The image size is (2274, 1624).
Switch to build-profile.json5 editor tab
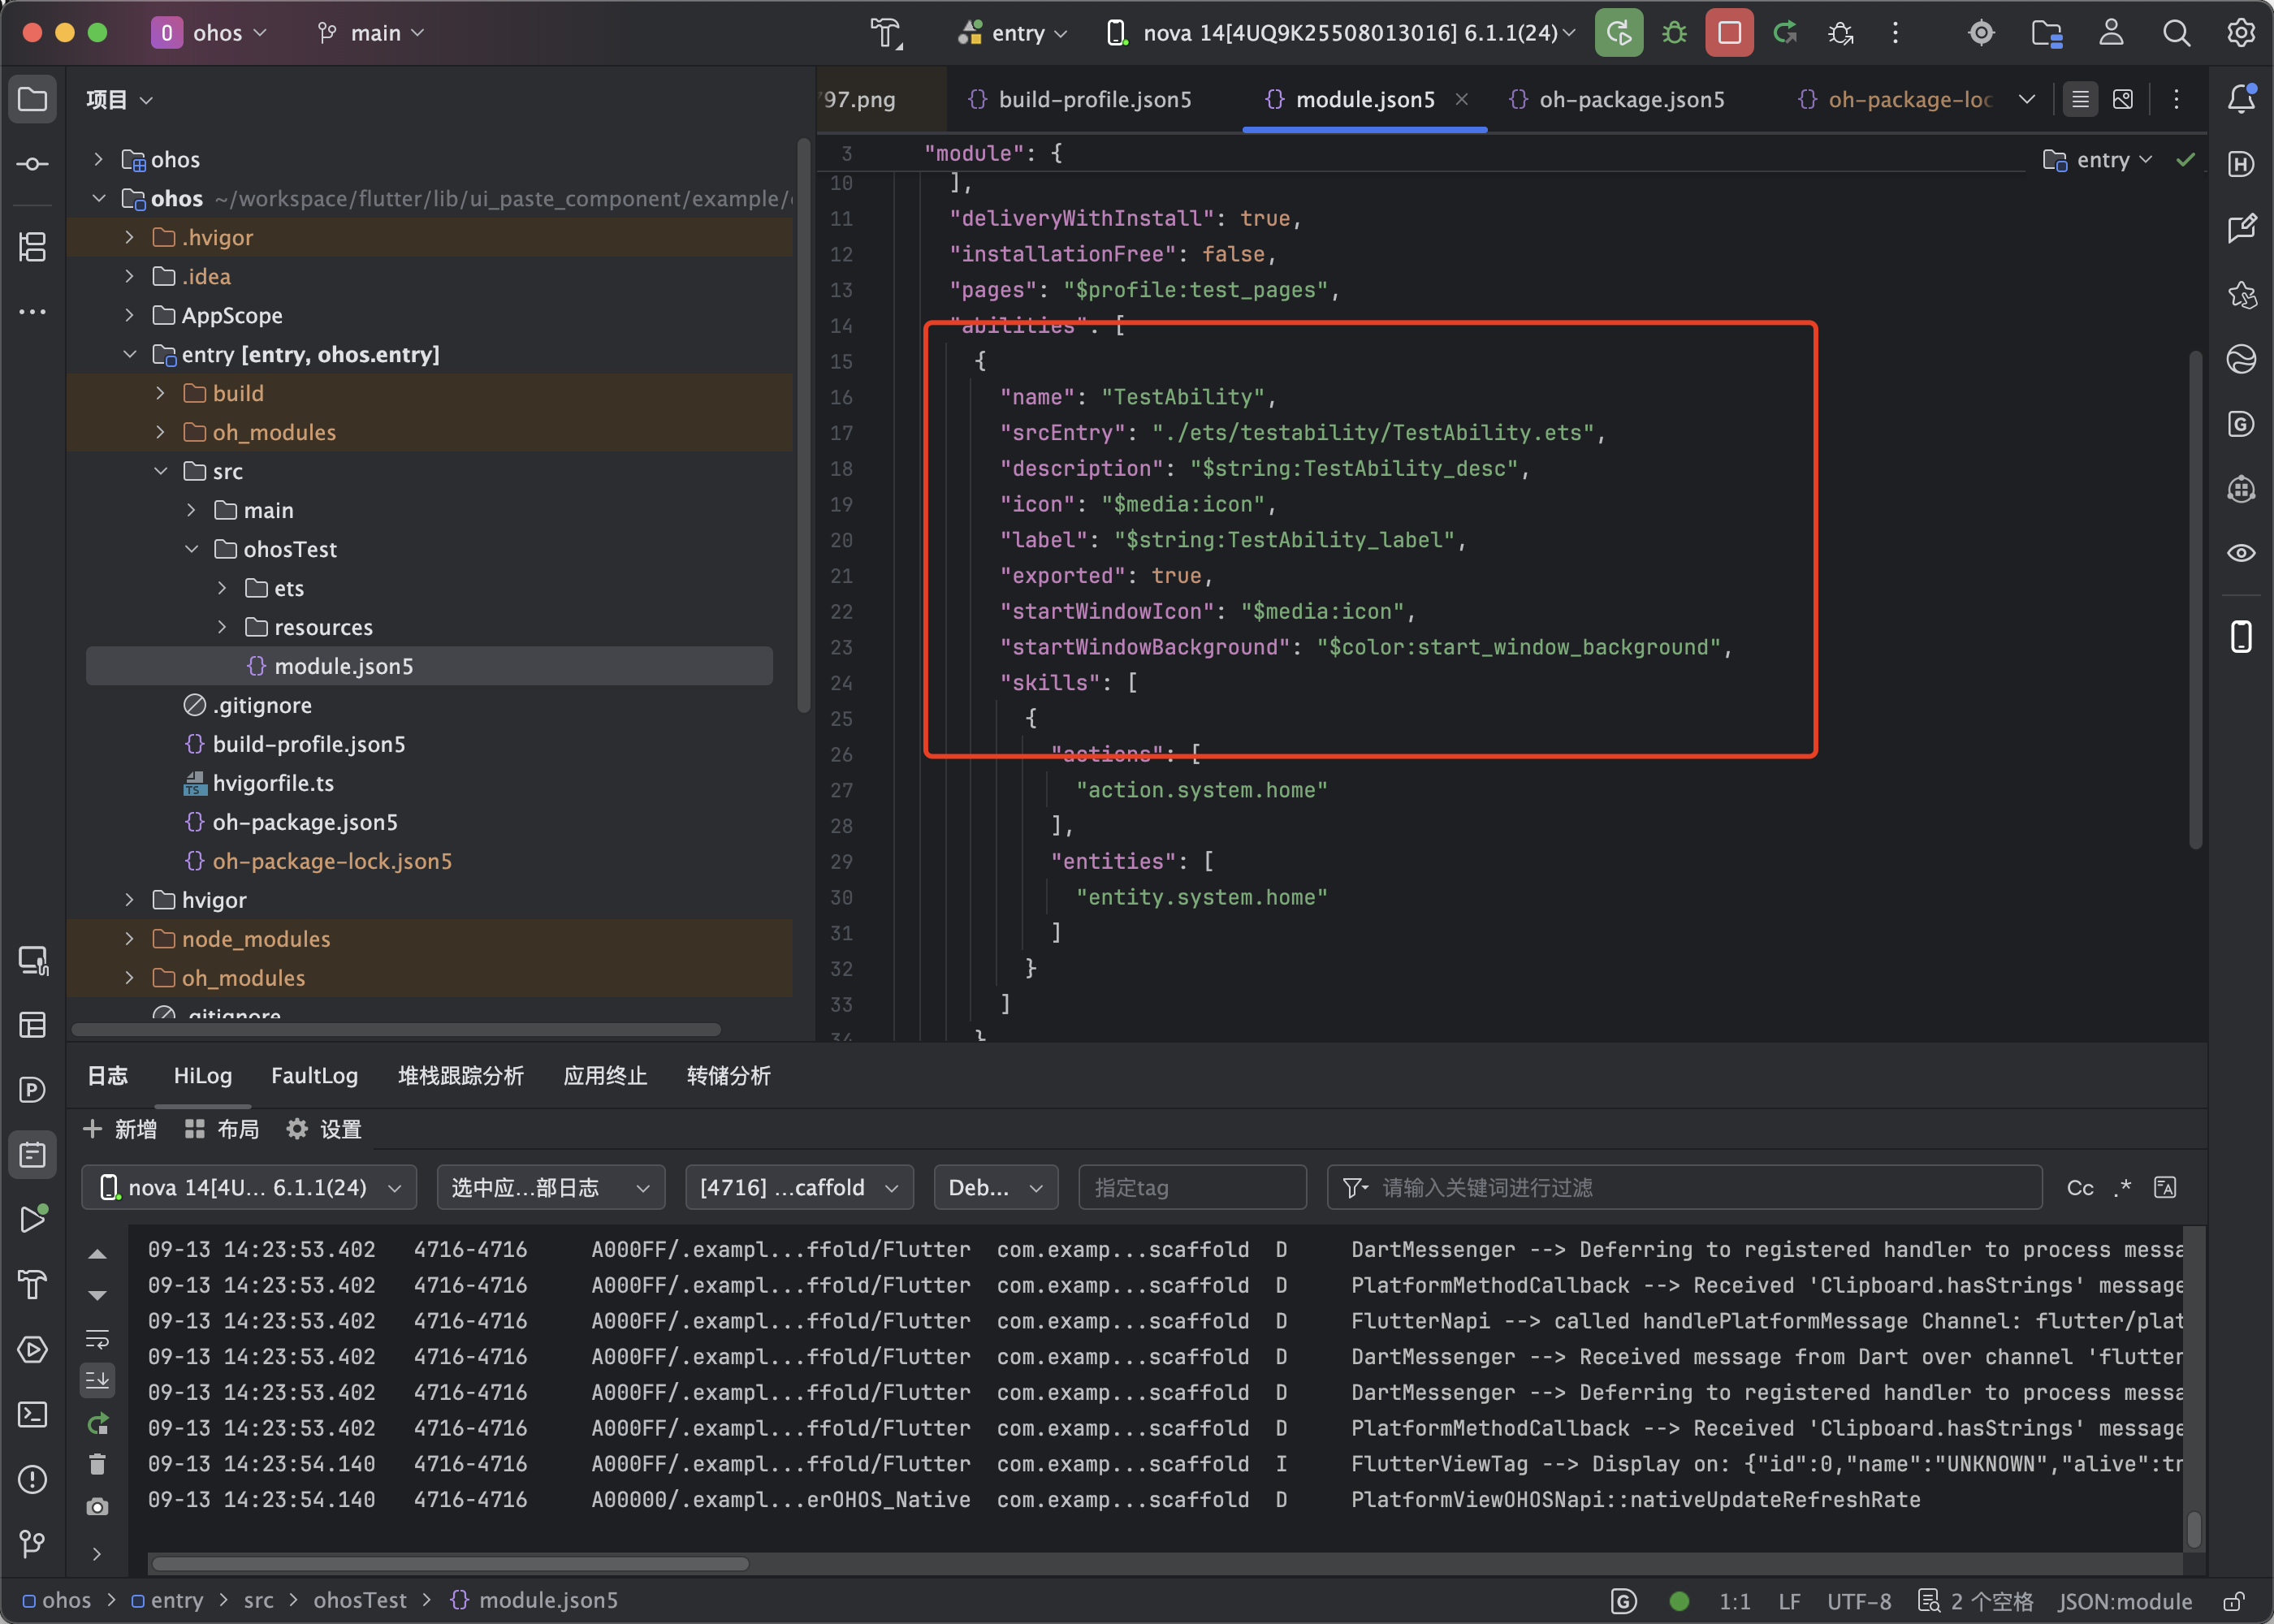tap(1080, 99)
